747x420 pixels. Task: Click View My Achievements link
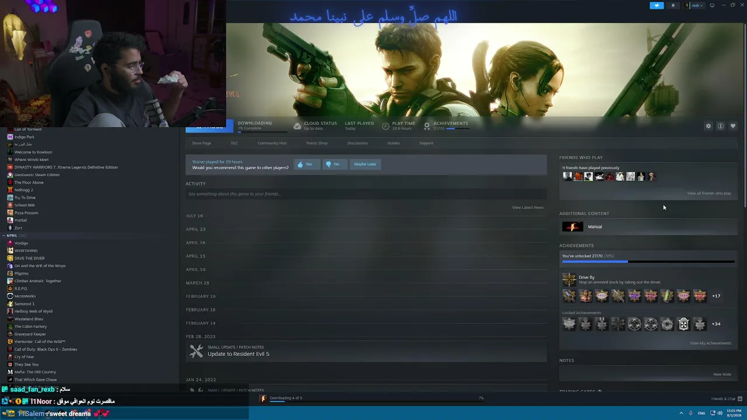pyautogui.click(x=710, y=343)
